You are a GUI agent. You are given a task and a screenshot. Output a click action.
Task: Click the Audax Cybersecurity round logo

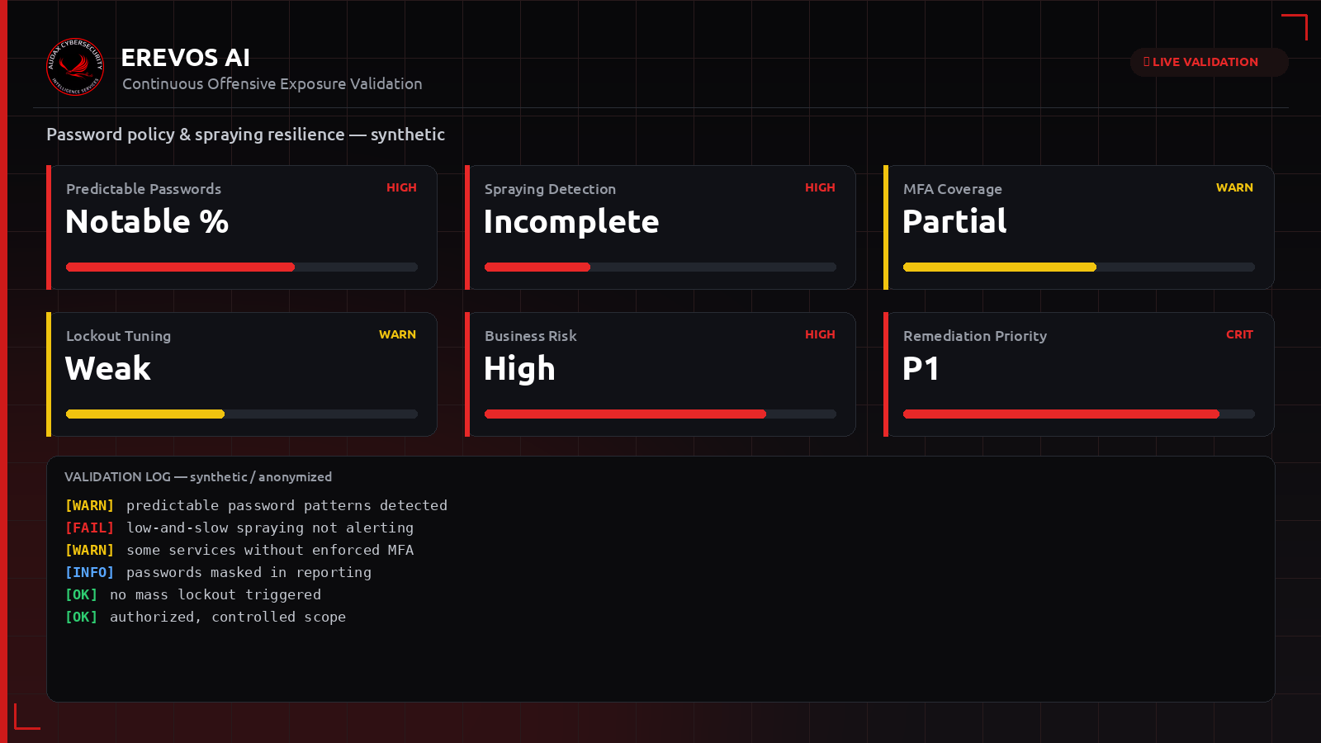(75, 67)
